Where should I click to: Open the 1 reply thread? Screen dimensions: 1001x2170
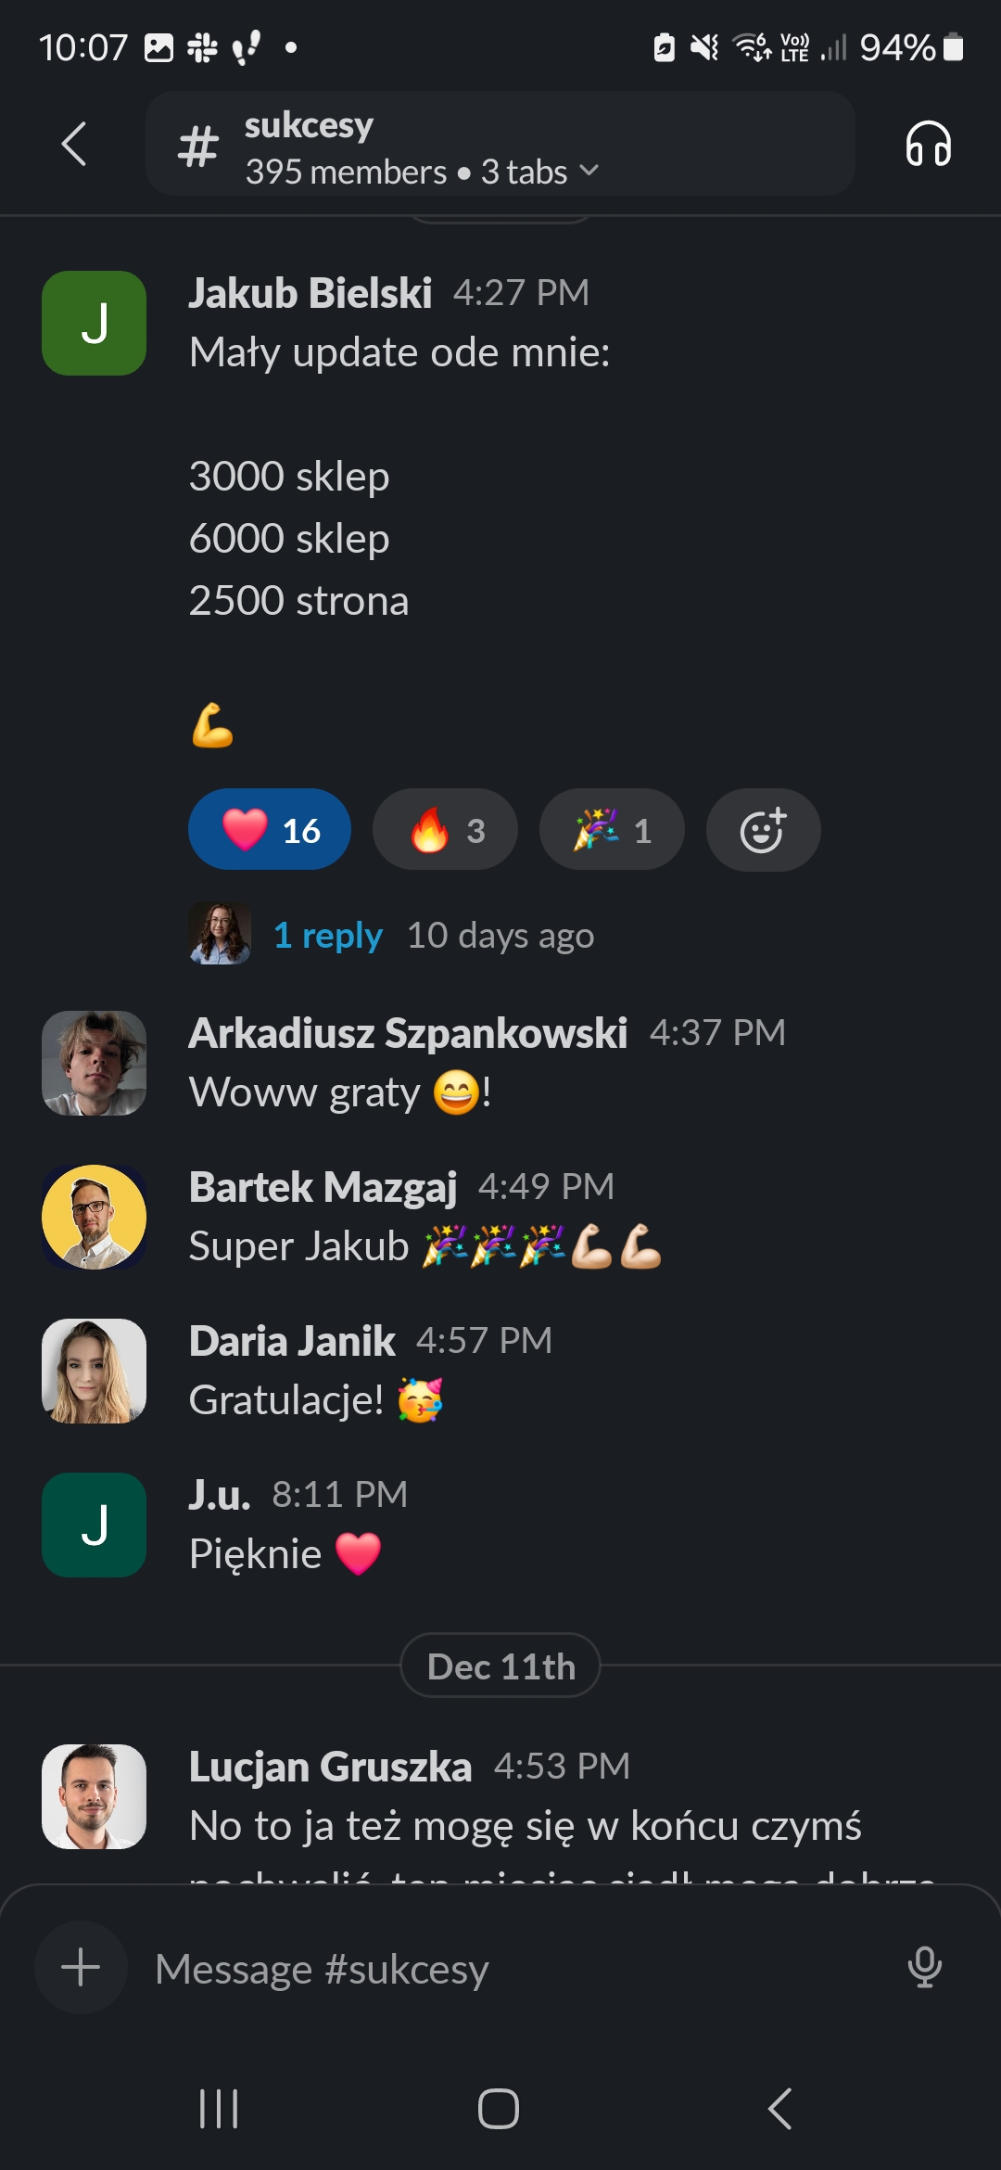point(328,935)
